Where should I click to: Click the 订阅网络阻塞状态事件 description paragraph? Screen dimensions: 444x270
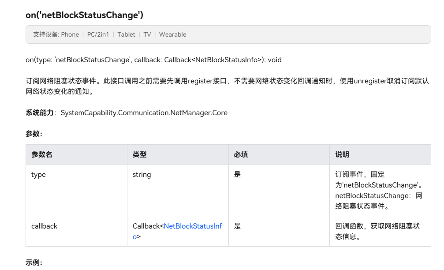227,86
